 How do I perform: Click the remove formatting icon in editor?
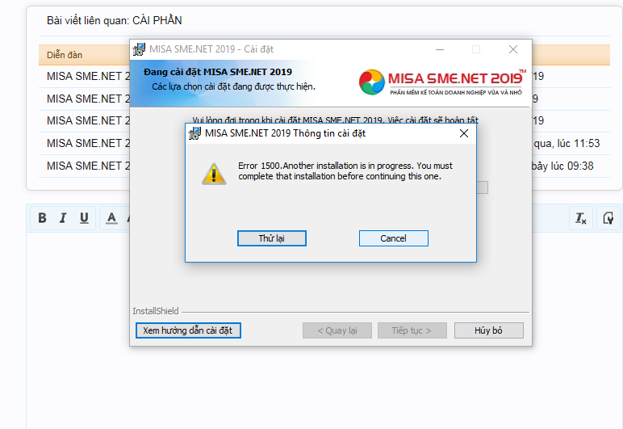pyautogui.click(x=580, y=218)
